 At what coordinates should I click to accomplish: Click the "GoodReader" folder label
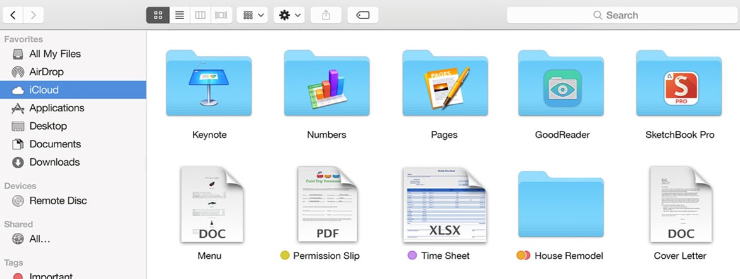click(x=562, y=135)
